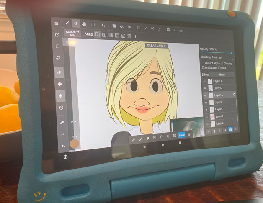The height and width of the screenshot is (203, 263).
Task: Tap the selection square in left sidebar
Action: coord(57,46)
